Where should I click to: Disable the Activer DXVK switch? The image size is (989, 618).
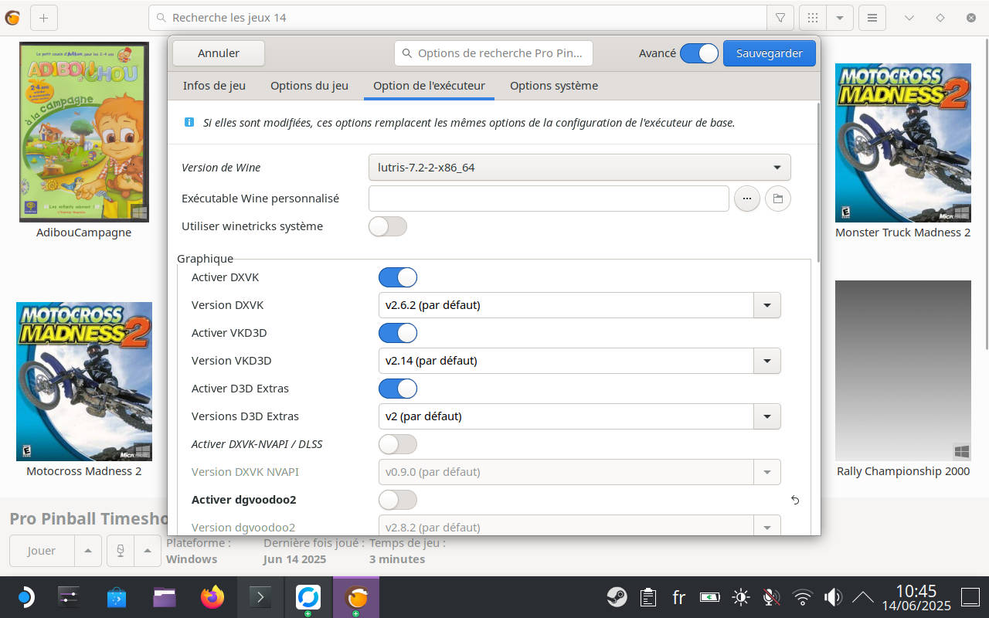398,277
